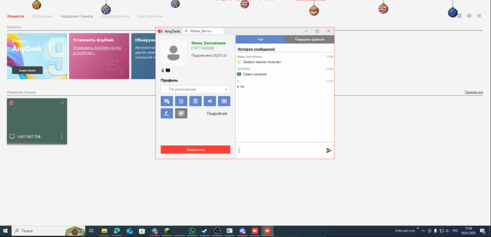Open Windows Start menu
Image resolution: width=491 pixels, height=237 pixels.
pos(5,231)
